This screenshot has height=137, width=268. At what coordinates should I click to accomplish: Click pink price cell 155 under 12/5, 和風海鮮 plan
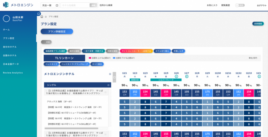(x=166, y=93)
